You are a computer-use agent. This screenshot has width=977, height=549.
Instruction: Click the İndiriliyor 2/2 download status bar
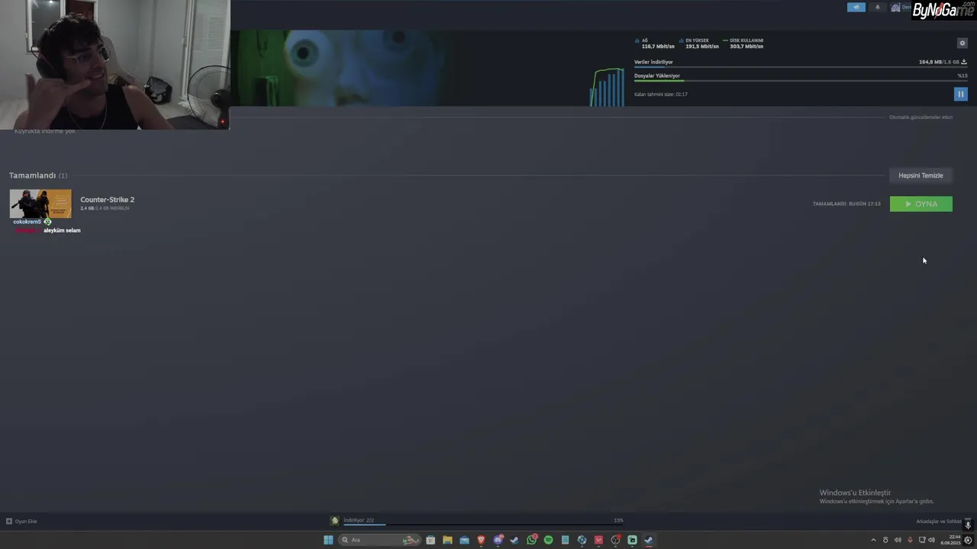click(483, 521)
